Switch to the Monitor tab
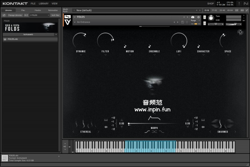Screen dimensions: 250x167 (38, 10)
